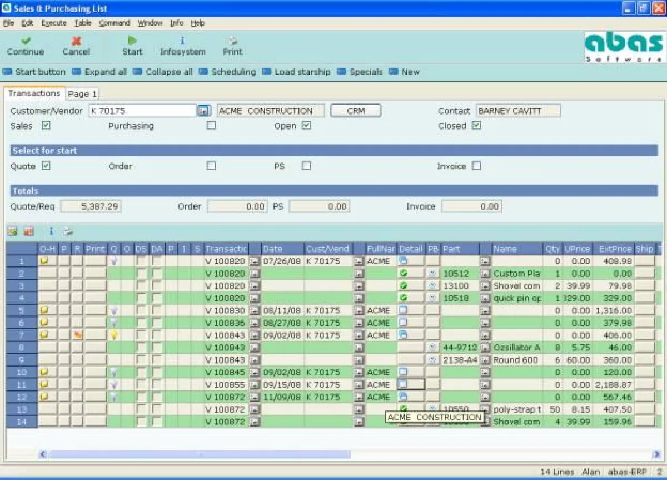Image resolution: width=667 pixels, height=480 pixels.
Task: Click the green Continue checkmark icon
Action: (x=25, y=41)
